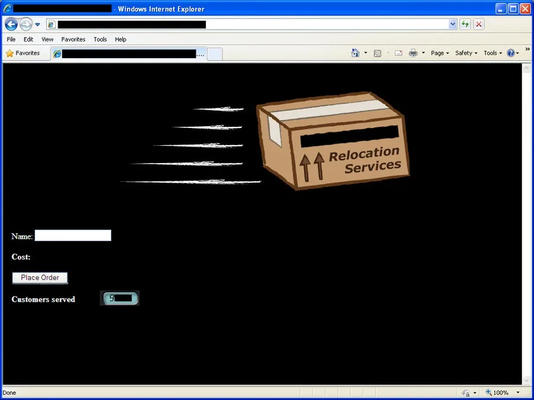Expand the command bar overflow chevron
Screen dimensions: 534x400
527,49
